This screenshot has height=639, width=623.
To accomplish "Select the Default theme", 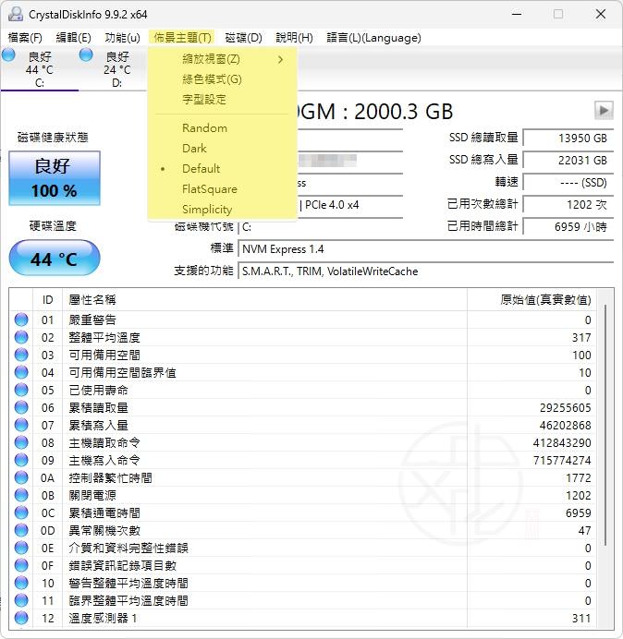I will pyautogui.click(x=223, y=169).
